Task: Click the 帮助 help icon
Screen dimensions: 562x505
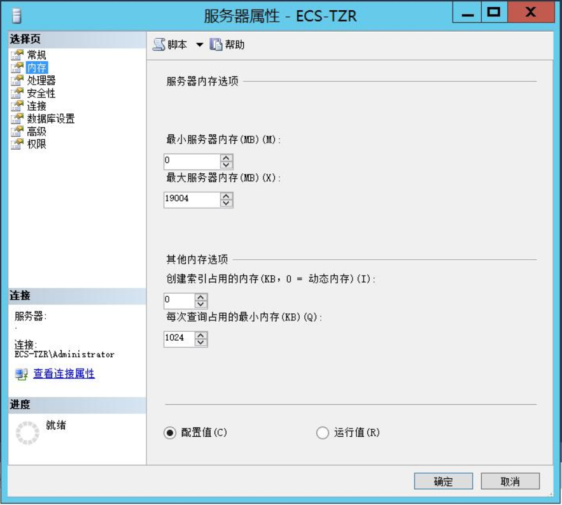Action: click(216, 45)
